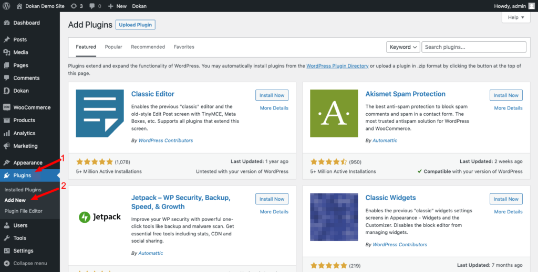Screen dimensions: 538x272
Task: Click the Tools wrench icon
Action: pos(6,238)
